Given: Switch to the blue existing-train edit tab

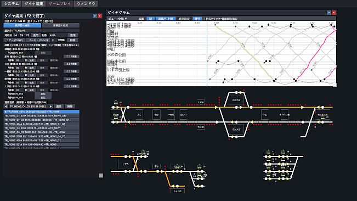Looking at the screenshot, I should [22, 25].
